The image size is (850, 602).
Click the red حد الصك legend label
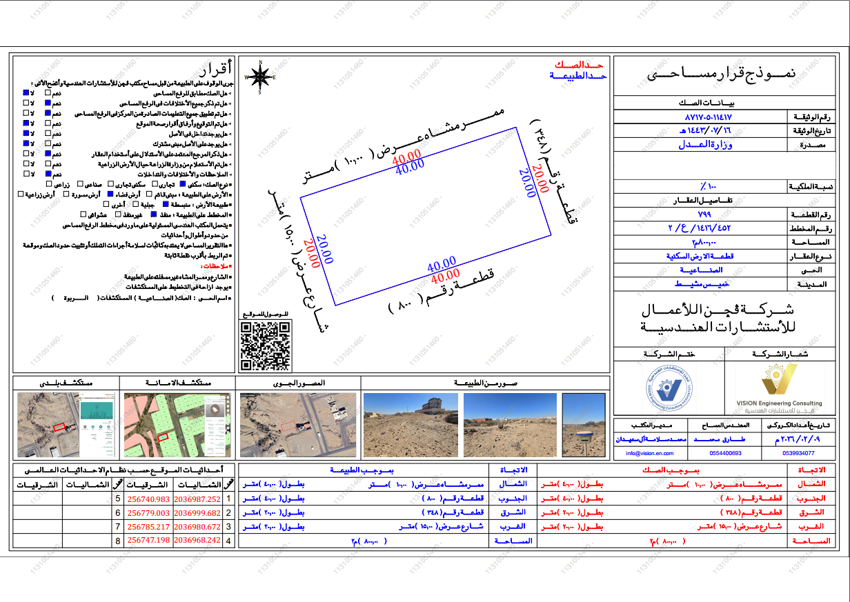[x=580, y=64]
